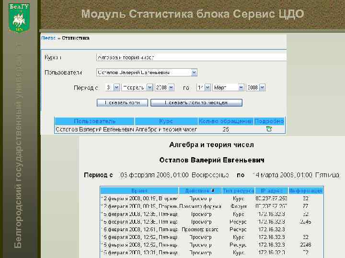Click the sort arrow next to Действие header

coord(213,190)
